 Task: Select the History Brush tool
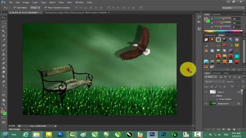tap(3, 59)
